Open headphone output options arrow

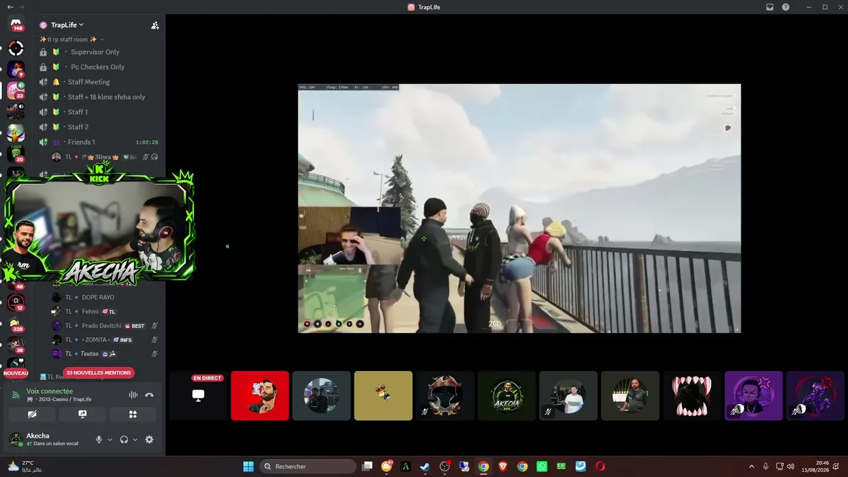(x=135, y=439)
